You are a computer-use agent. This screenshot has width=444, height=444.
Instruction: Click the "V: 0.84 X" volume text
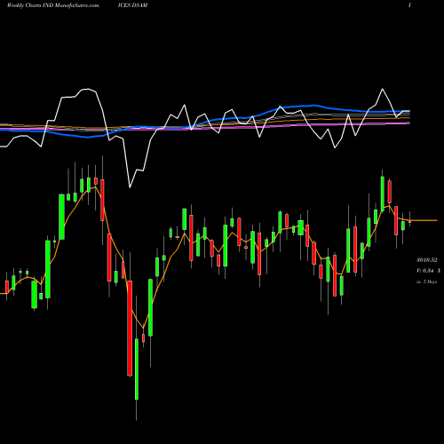[x=428, y=271]
